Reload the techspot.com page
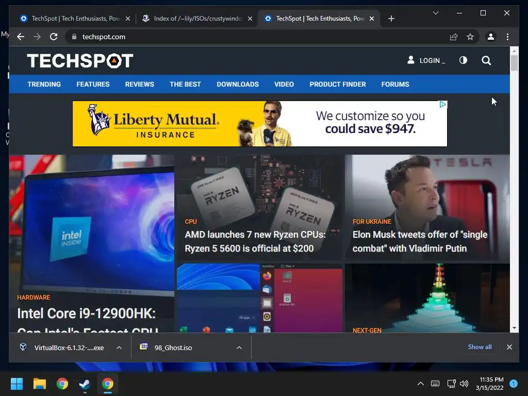The height and width of the screenshot is (396, 528). pos(54,37)
